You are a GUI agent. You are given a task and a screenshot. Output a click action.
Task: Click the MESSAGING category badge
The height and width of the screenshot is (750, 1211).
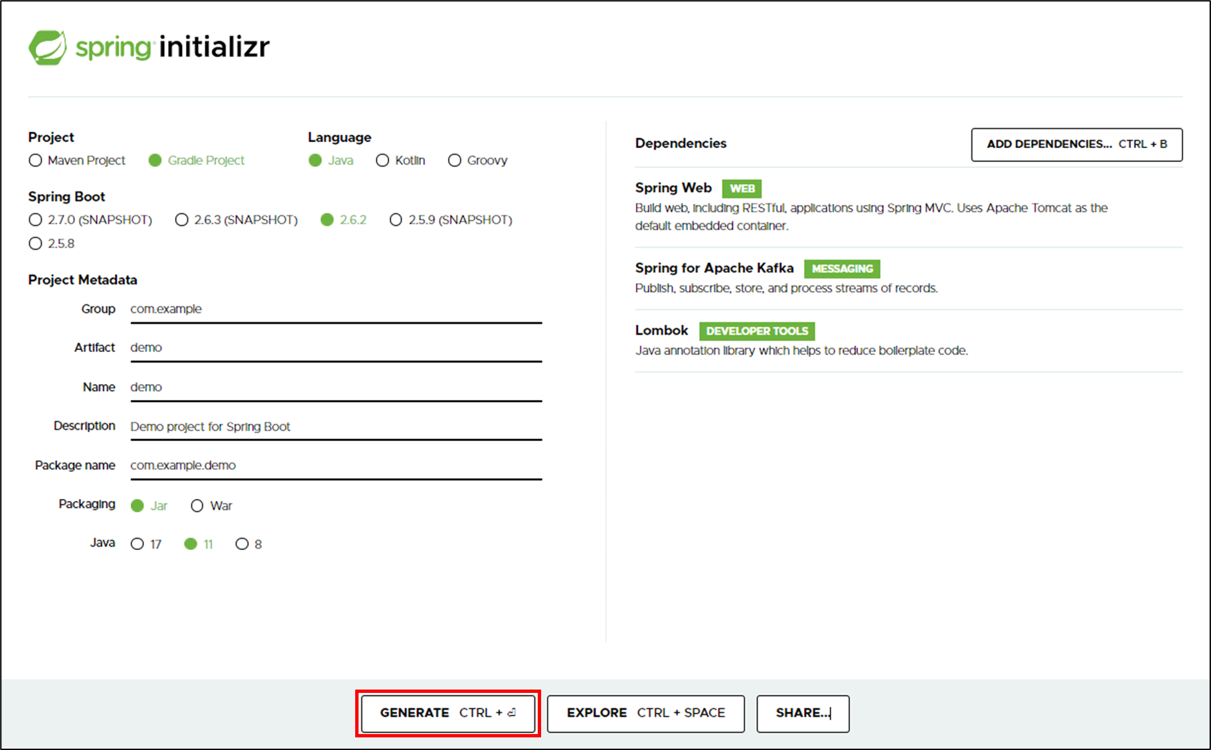coord(842,269)
